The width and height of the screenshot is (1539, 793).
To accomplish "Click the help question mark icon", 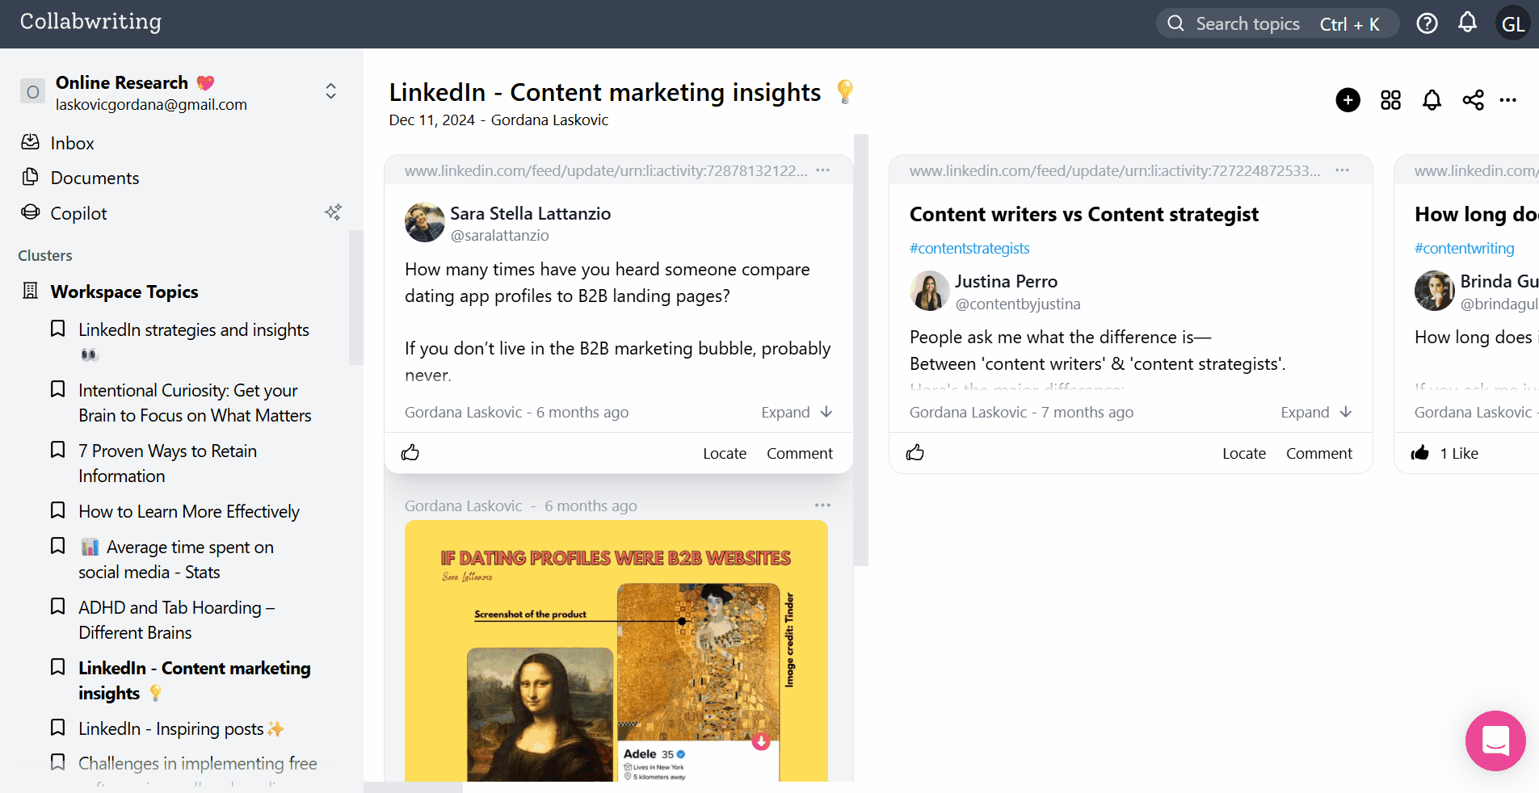I will (1427, 24).
